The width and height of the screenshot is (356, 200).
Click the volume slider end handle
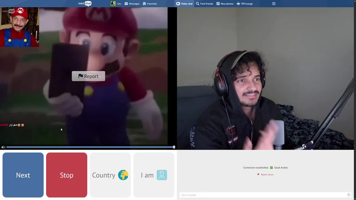click(174, 147)
